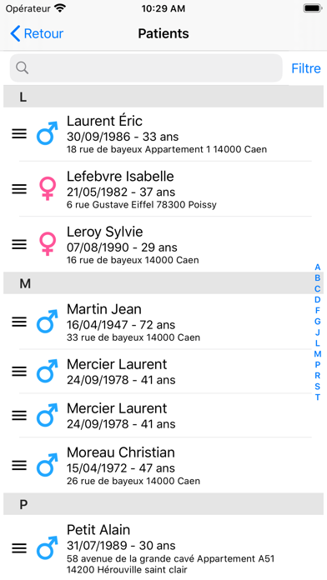Jump to letter J in the index
This screenshot has height=580, width=327.
coord(317,332)
